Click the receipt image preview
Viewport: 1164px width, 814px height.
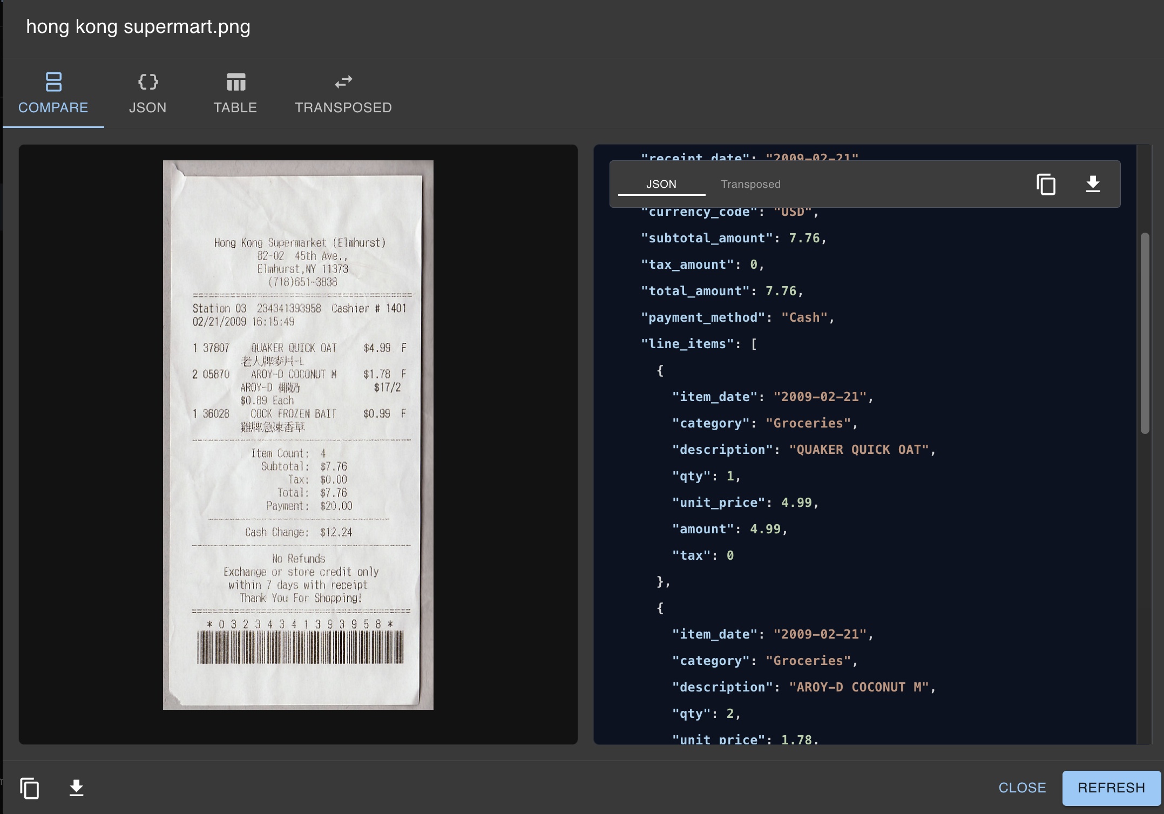[298, 435]
